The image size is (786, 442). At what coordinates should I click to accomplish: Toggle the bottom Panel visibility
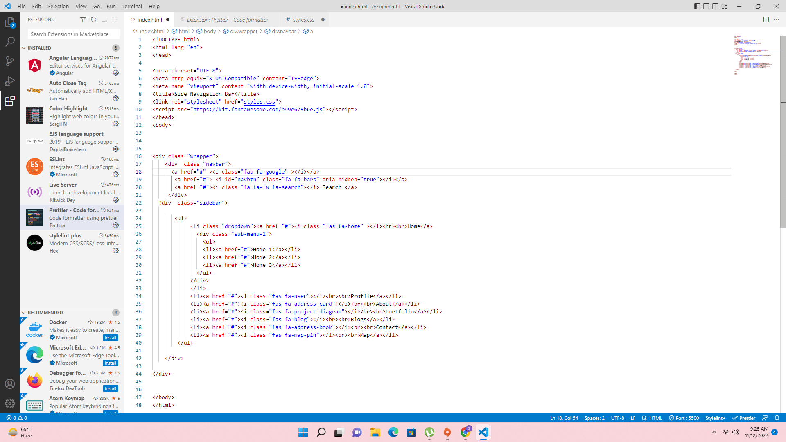tap(707, 6)
